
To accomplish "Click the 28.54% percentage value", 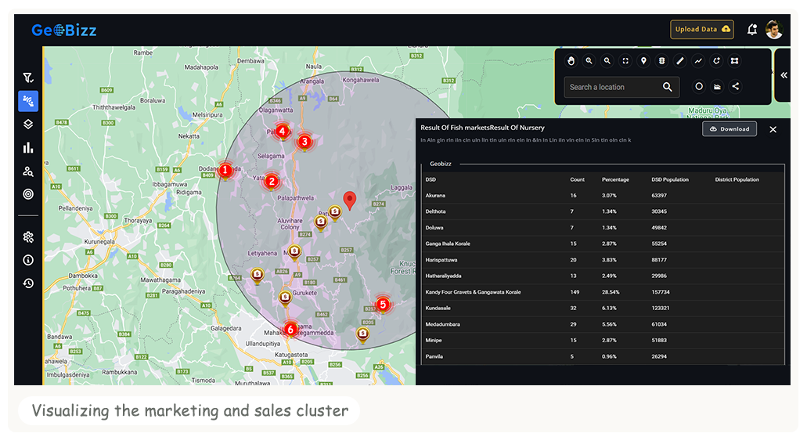I will tap(611, 292).
